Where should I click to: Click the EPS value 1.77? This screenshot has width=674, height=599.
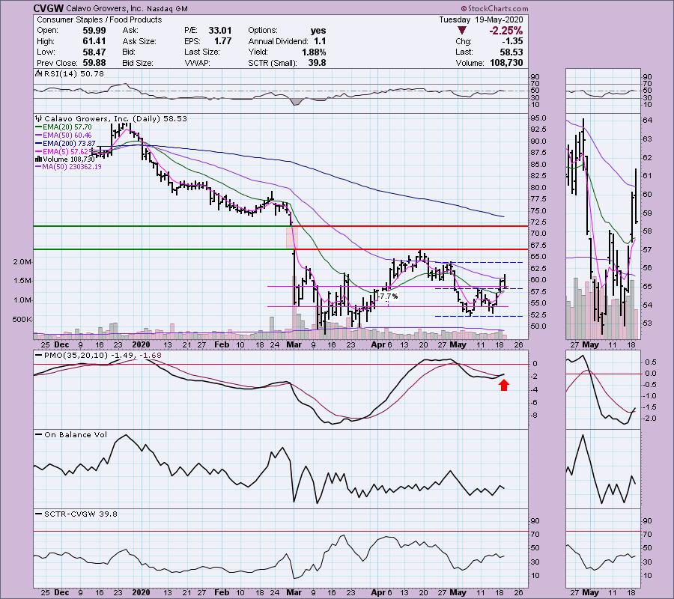pos(222,41)
